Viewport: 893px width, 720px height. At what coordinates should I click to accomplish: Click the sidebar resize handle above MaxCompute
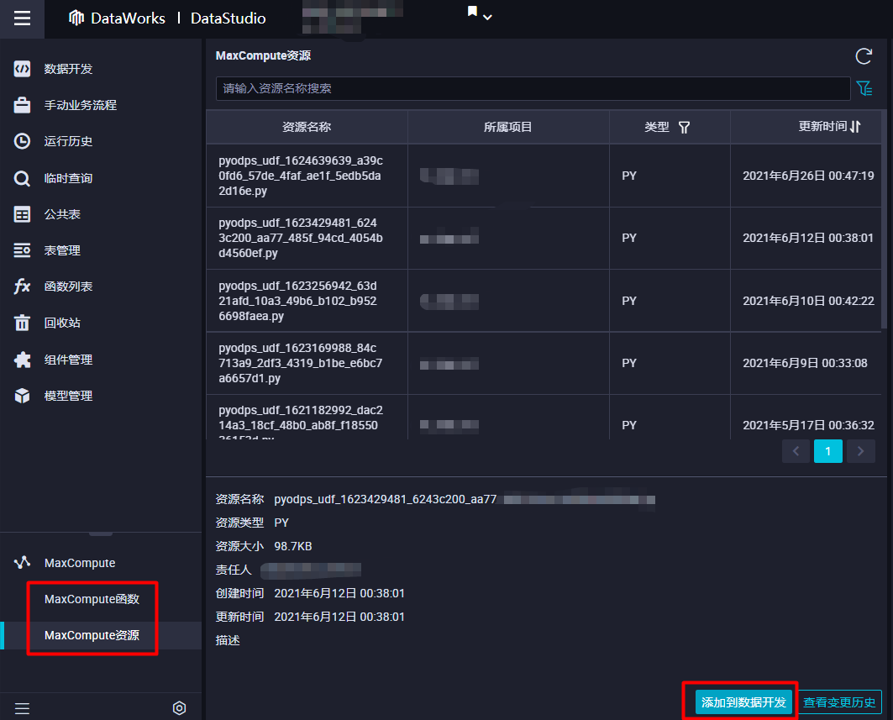[x=101, y=533]
